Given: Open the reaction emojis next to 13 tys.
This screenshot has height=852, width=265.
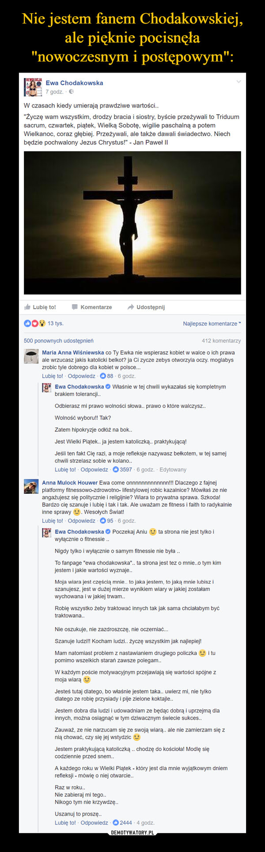Looking at the screenshot, I should [x=35, y=323].
